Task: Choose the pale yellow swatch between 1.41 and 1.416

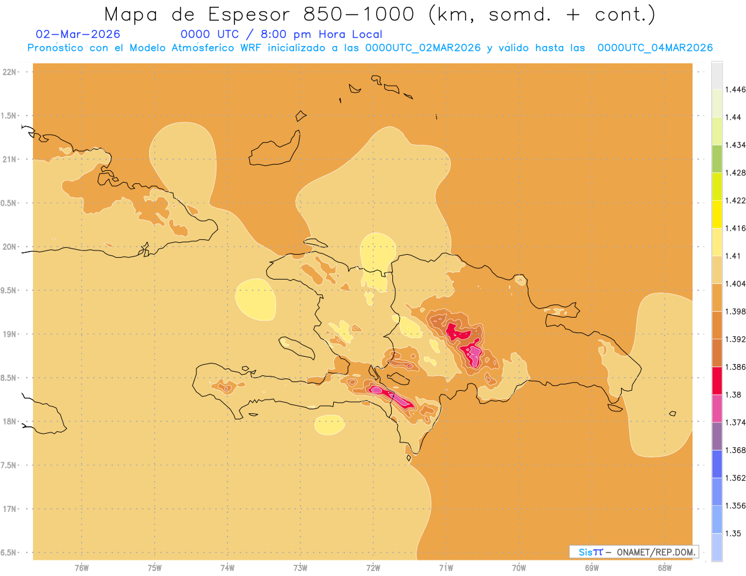Action: [x=717, y=242]
